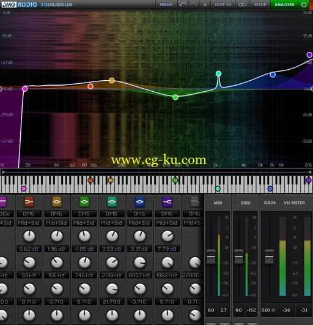The height and width of the screenshot is (325, 313).
Task: Click the frequency knob above 745 Hz
Action: click(x=84, y=263)
